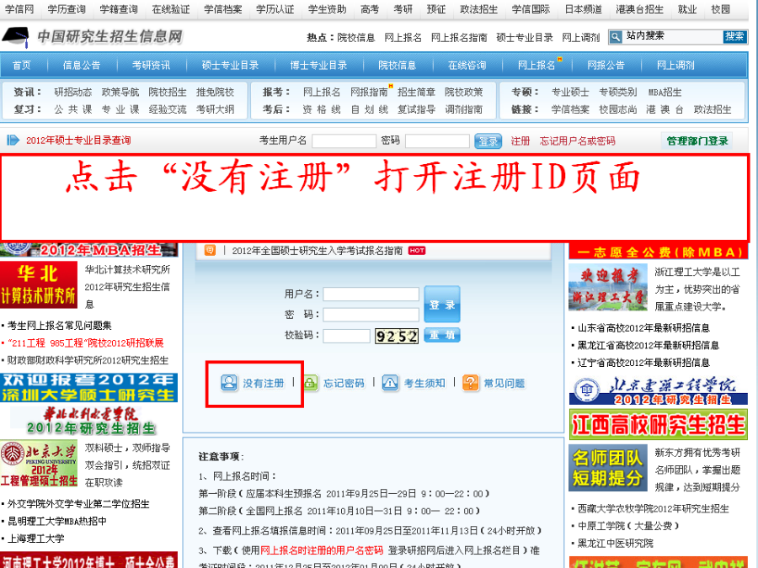Open the 港澳台招生 top bar link
This screenshot has height=568, width=758.
point(639,9)
